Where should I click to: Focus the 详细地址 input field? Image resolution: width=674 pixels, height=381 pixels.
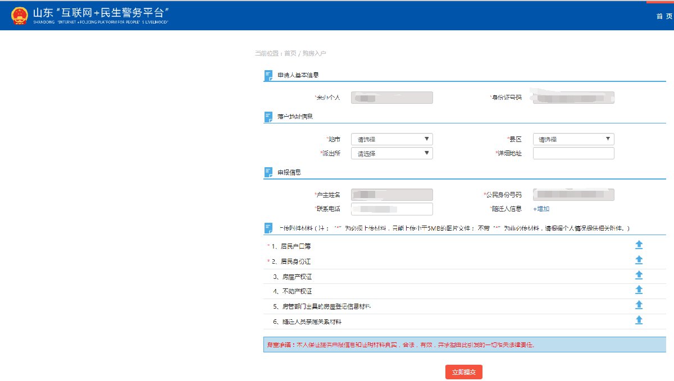pos(573,153)
